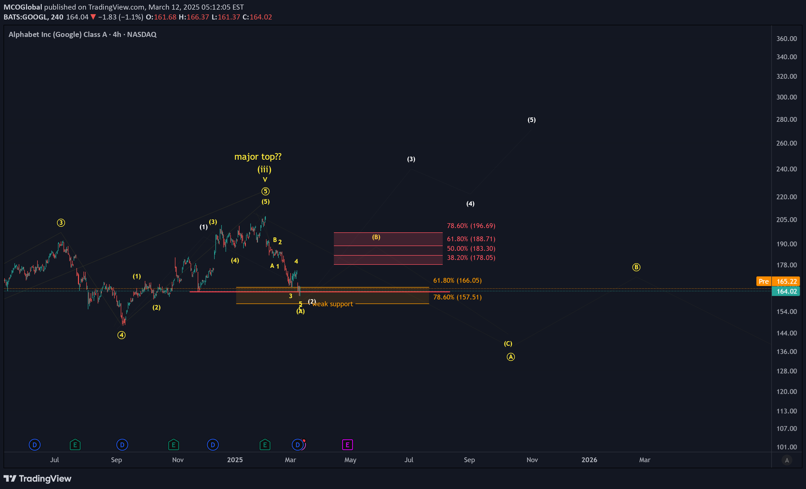Click the 240.00 price axis label
The width and height of the screenshot is (806, 489).
click(786, 169)
